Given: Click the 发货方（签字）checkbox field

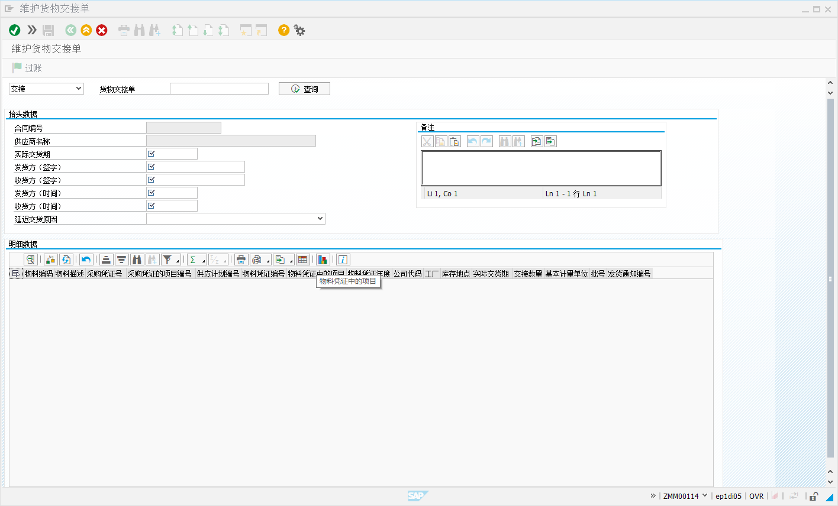Looking at the screenshot, I should click(x=152, y=167).
